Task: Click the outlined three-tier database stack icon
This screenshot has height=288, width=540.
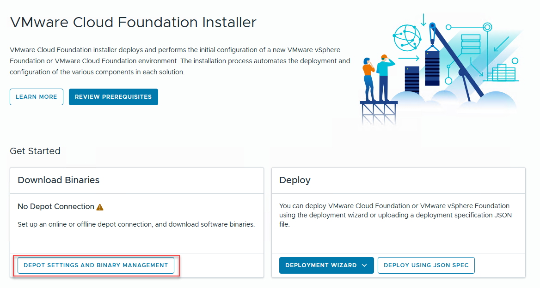Action: [471, 45]
